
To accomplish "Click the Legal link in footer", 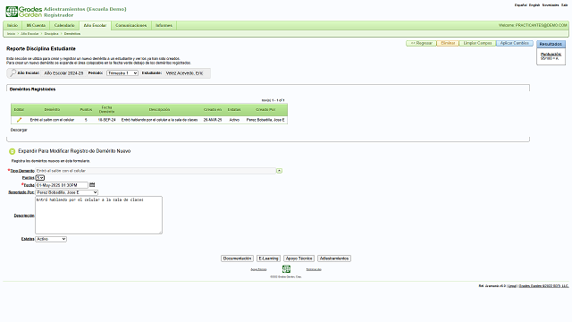I will 512,286.
